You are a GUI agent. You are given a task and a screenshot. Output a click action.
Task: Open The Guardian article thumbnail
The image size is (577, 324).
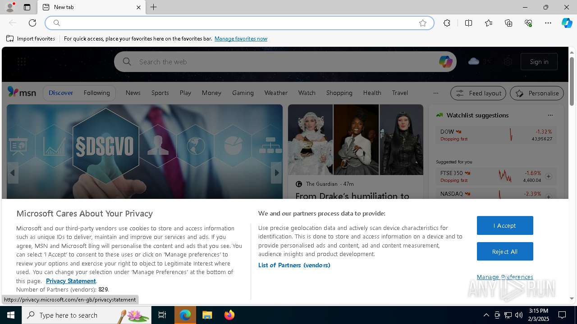pos(356,139)
